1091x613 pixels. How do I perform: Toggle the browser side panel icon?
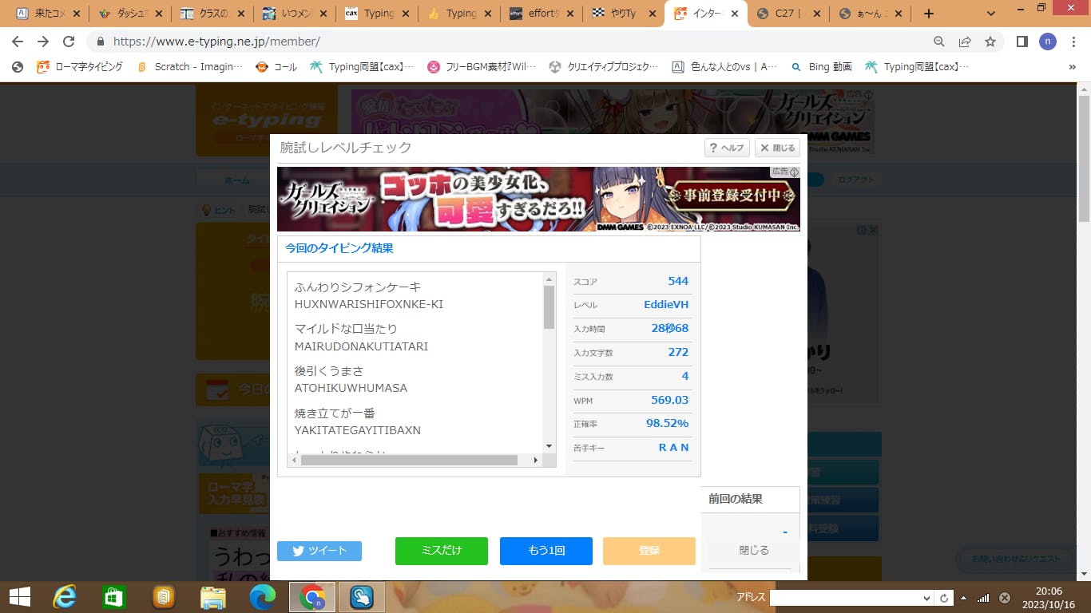pos(1022,42)
